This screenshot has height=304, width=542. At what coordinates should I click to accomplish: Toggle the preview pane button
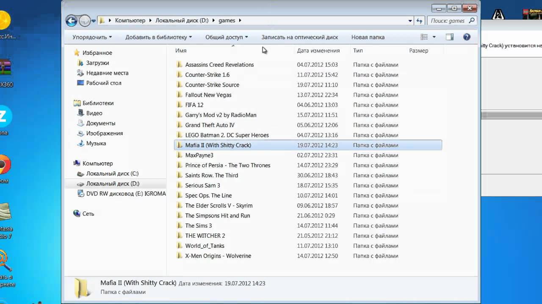pyautogui.click(x=450, y=37)
